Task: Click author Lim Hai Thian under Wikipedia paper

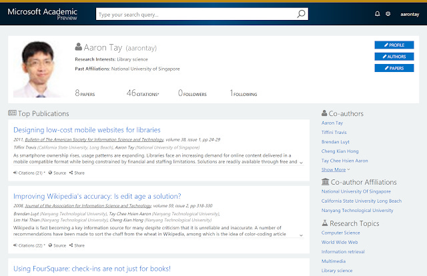Action: (x=27, y=220)
